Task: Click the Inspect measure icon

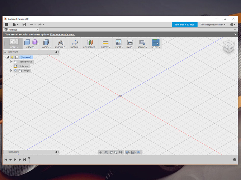Action: tap(105, 42)
